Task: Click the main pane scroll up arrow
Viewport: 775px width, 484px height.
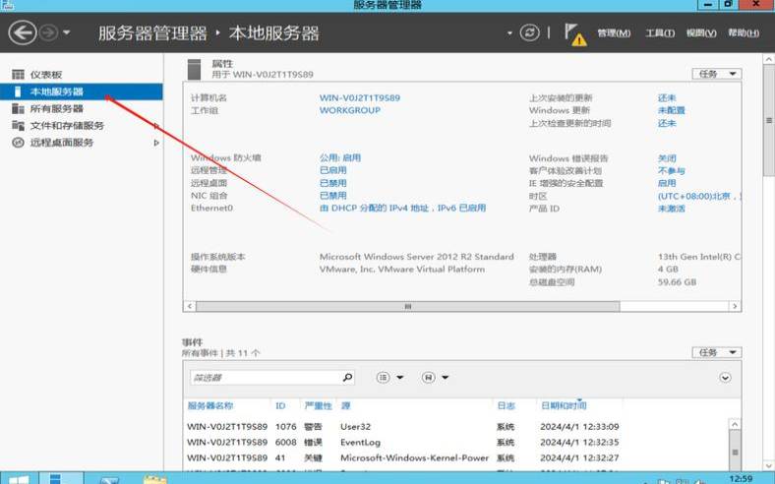Action: click(x=768, y=59)
